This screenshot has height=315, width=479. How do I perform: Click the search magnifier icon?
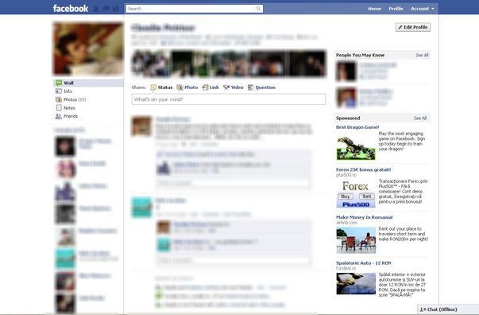coord(258,9)
